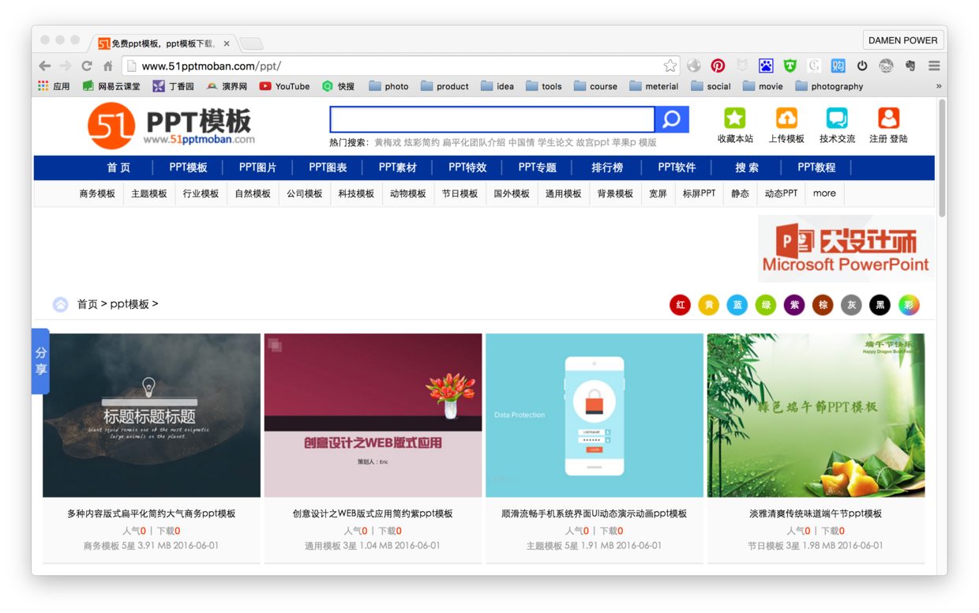979x613 pixels.
Task: Open title 多种内容版式扁平化简约大气商务ppt模板
Action: pos(152,513)
